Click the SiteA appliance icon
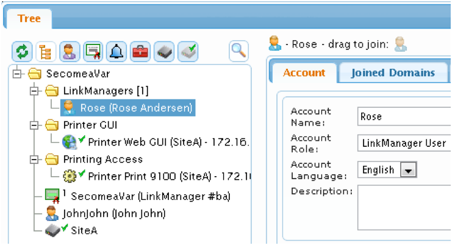455x248 pixels. pos(52,230)
